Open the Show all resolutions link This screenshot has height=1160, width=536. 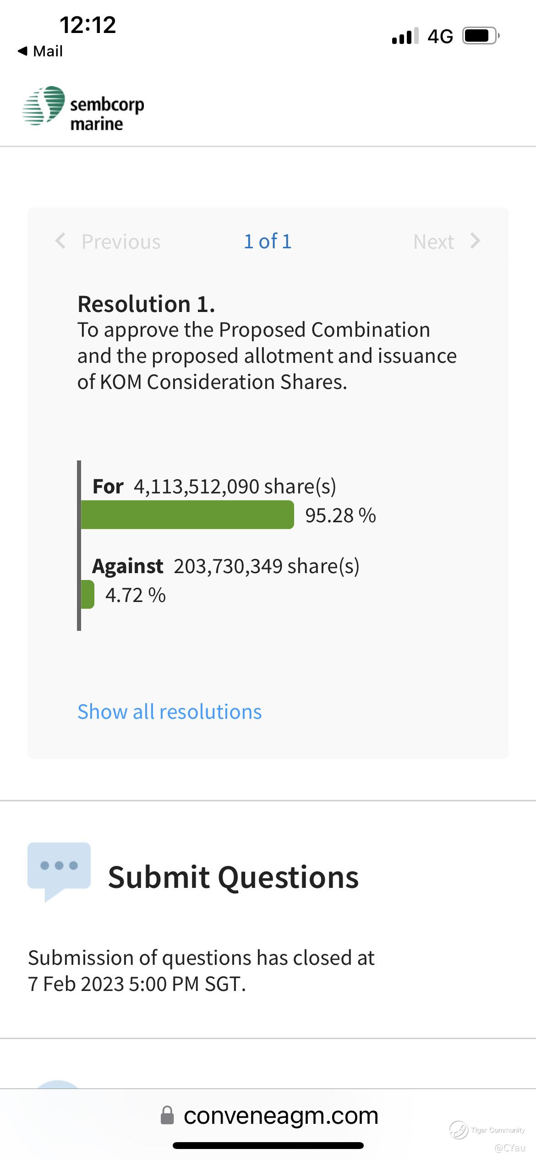tap(170, 711)
